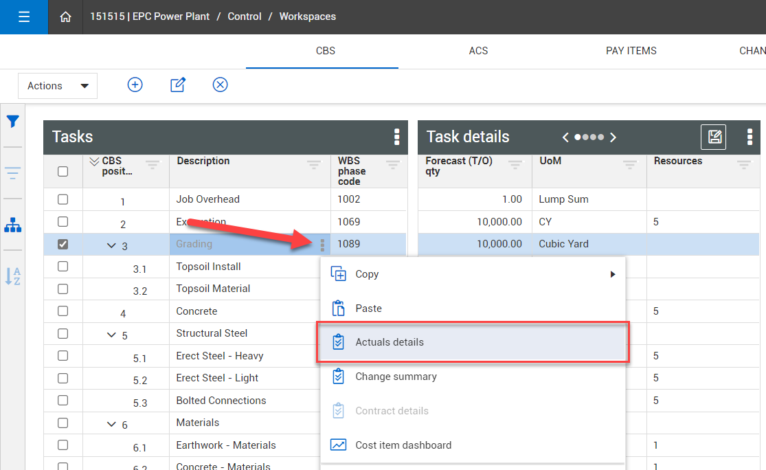
Task: Click Workspaces in the breadcrumb
Action: click(x=307, y=16)
